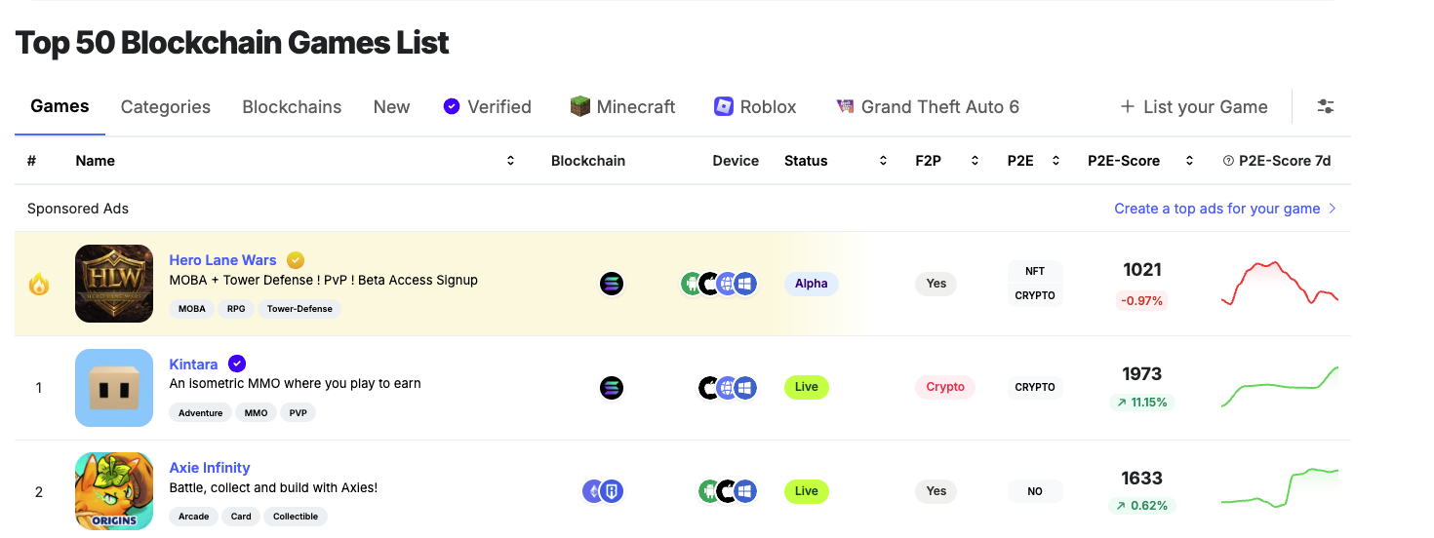Open the filter settings sliders icon

(1325, 107)
